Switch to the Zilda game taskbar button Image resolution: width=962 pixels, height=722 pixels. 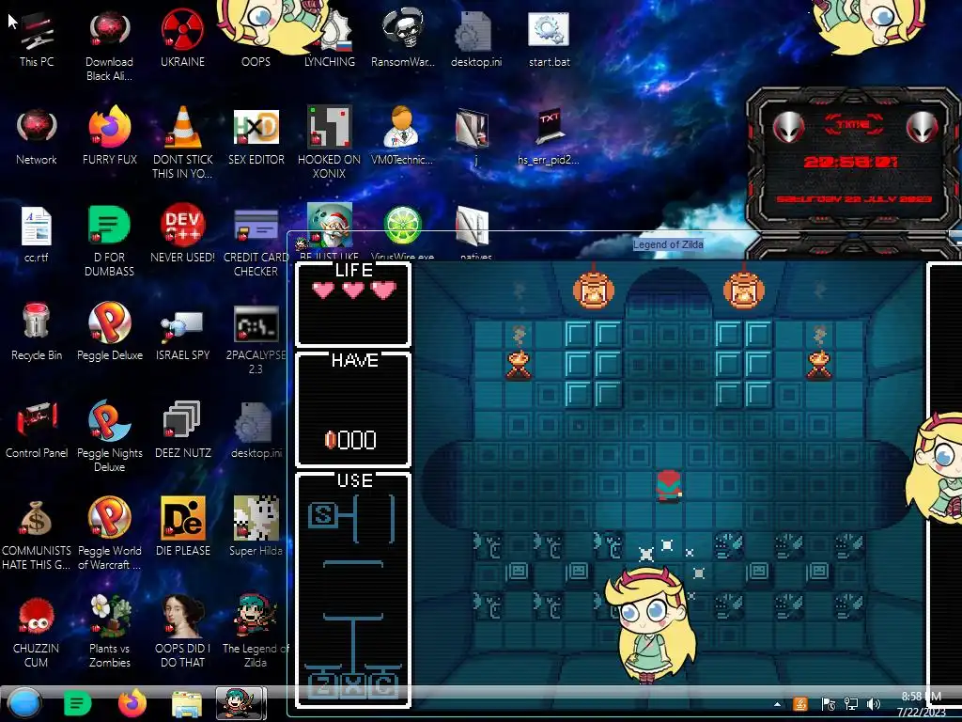[241, 703]
